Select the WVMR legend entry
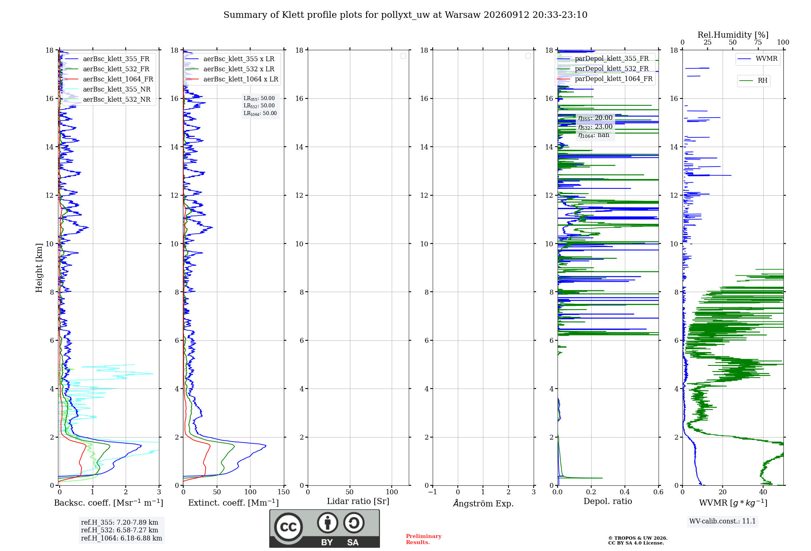The width and height of the screenshot is (811, 551). [766, 59]
